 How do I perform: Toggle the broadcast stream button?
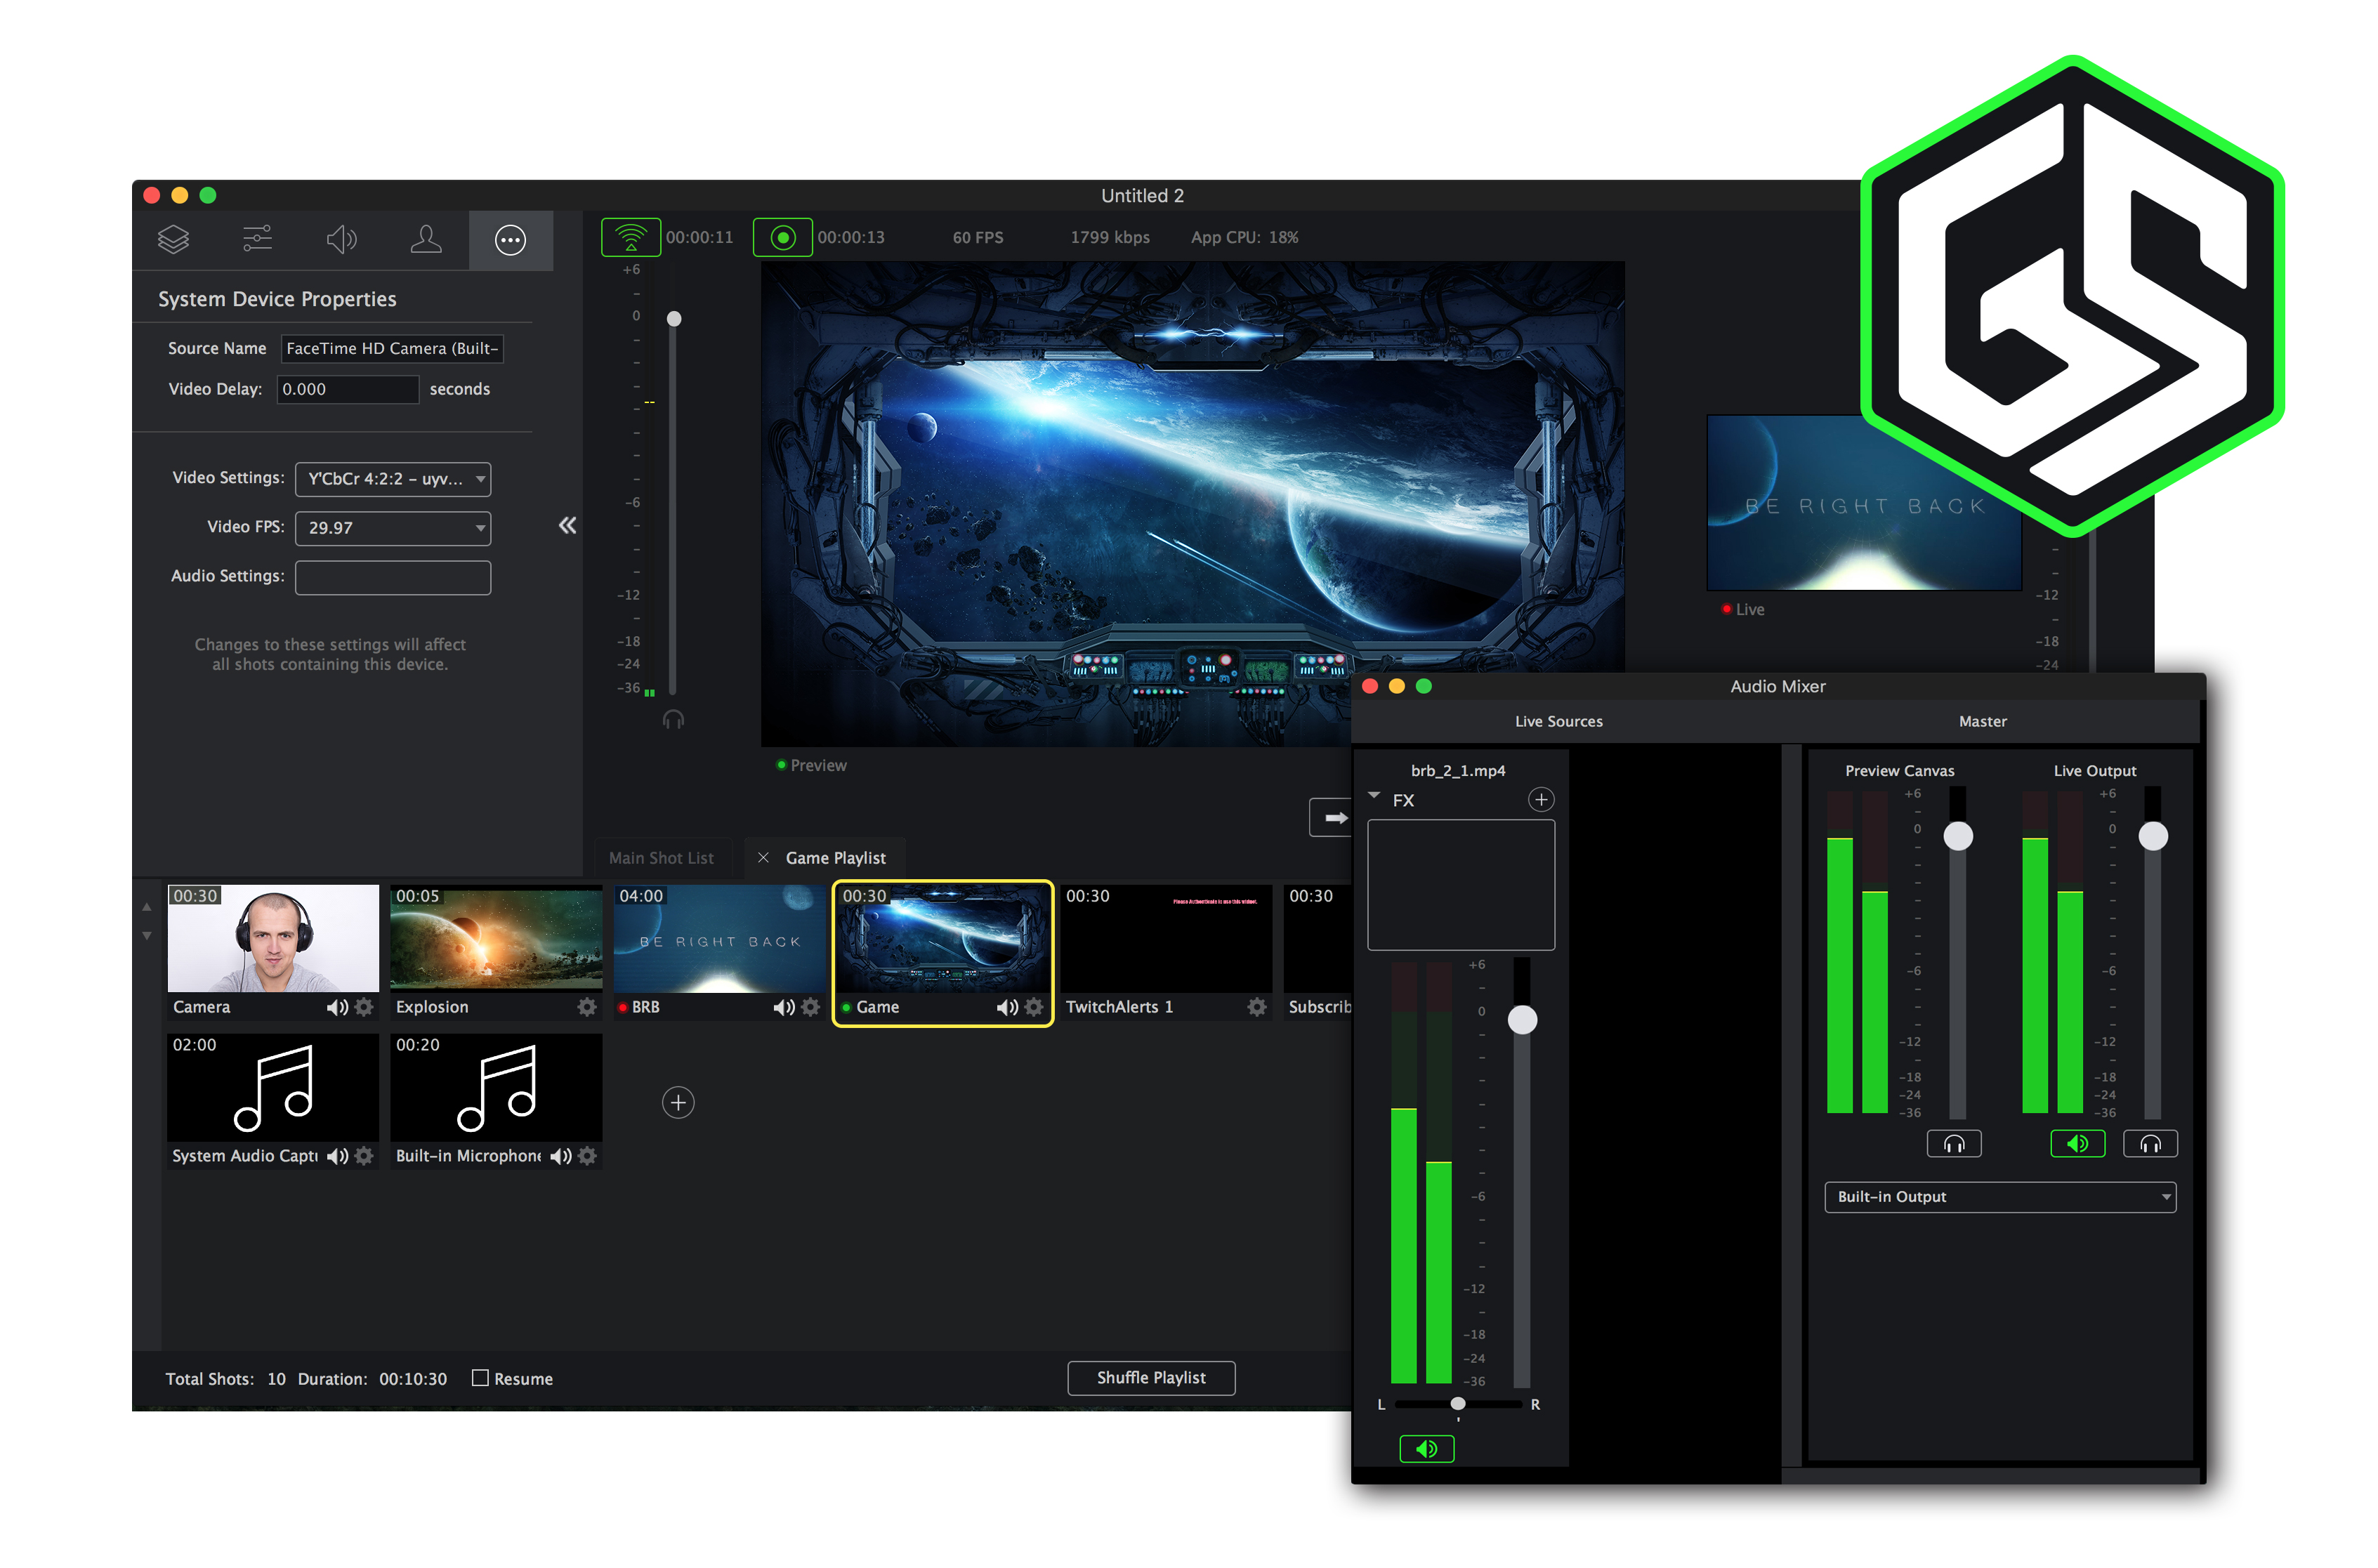point(630,238)
